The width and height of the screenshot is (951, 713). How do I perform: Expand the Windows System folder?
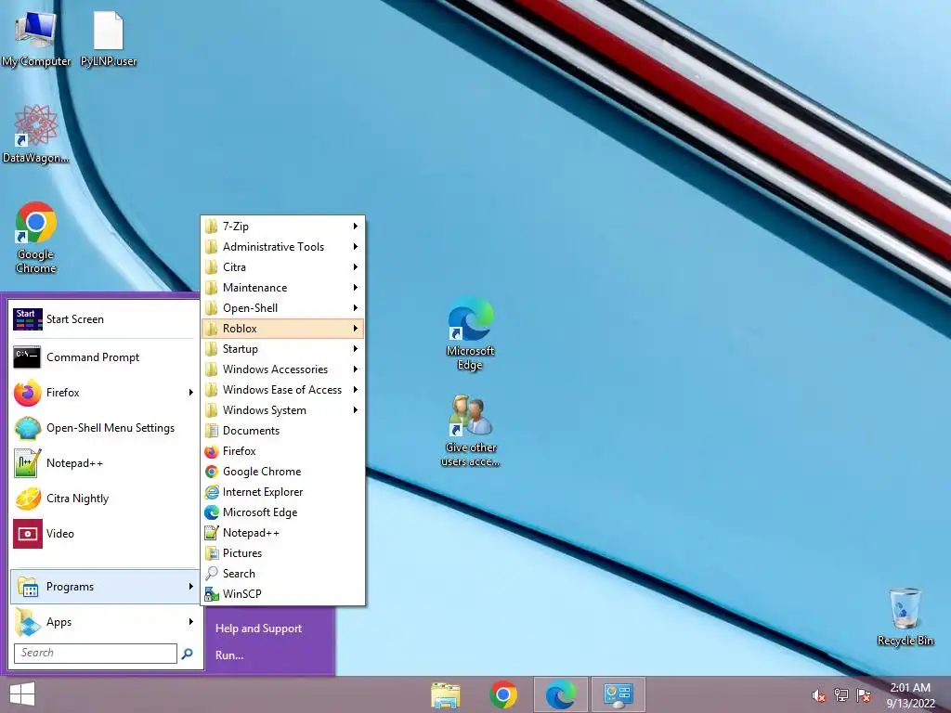click(282, 409)
